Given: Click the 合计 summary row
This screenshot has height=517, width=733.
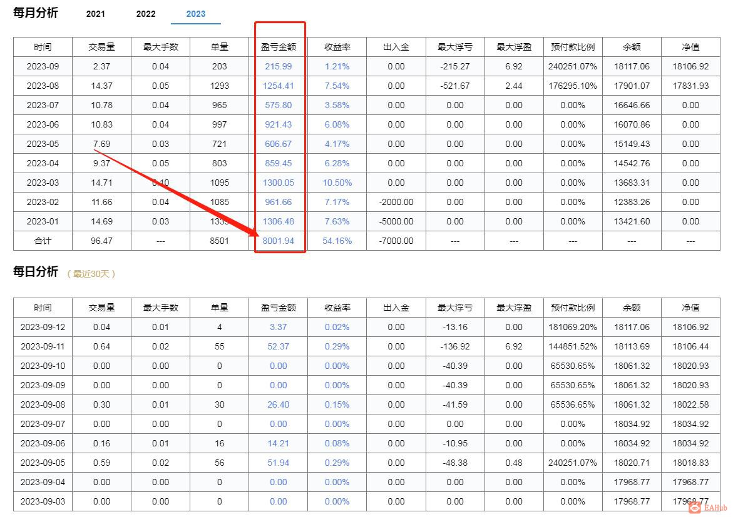Looking at the screenshot, I should click(x=42, y=240).
